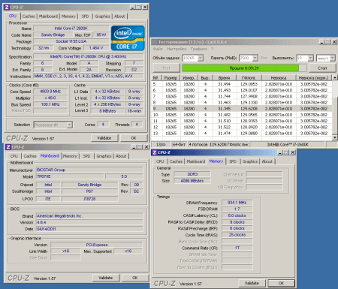The width and height of the screenshot is (338, 289).
Task: Open About tab in the Mainboard CPU-Z window
Action: tap(121, 156)
